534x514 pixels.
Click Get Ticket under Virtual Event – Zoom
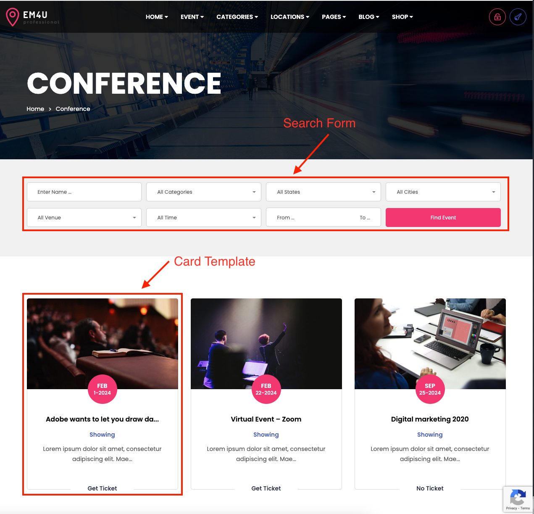pos(266,488)
